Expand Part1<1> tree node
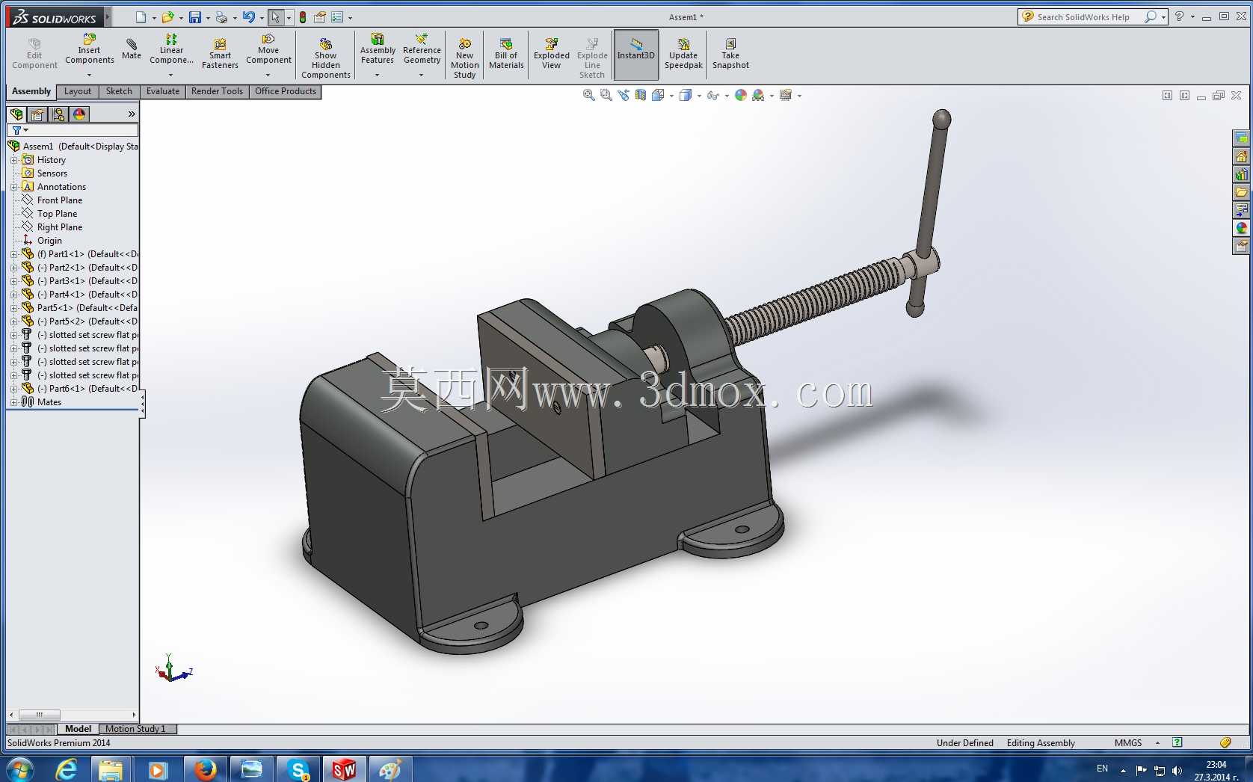This screenshot has height=782, width=1253. 13,254
